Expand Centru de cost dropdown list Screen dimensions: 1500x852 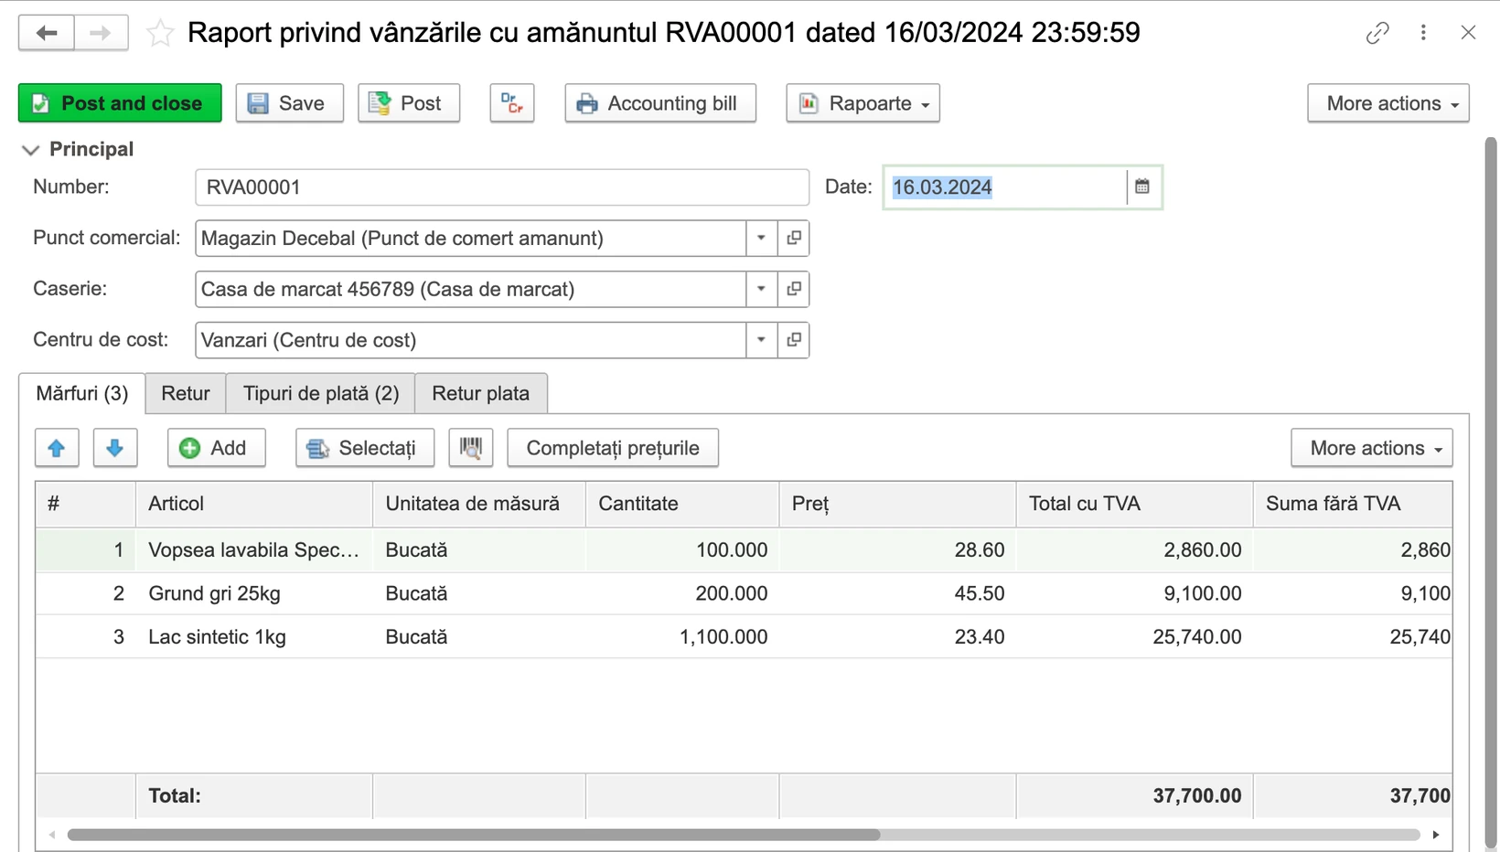point(761,340)
